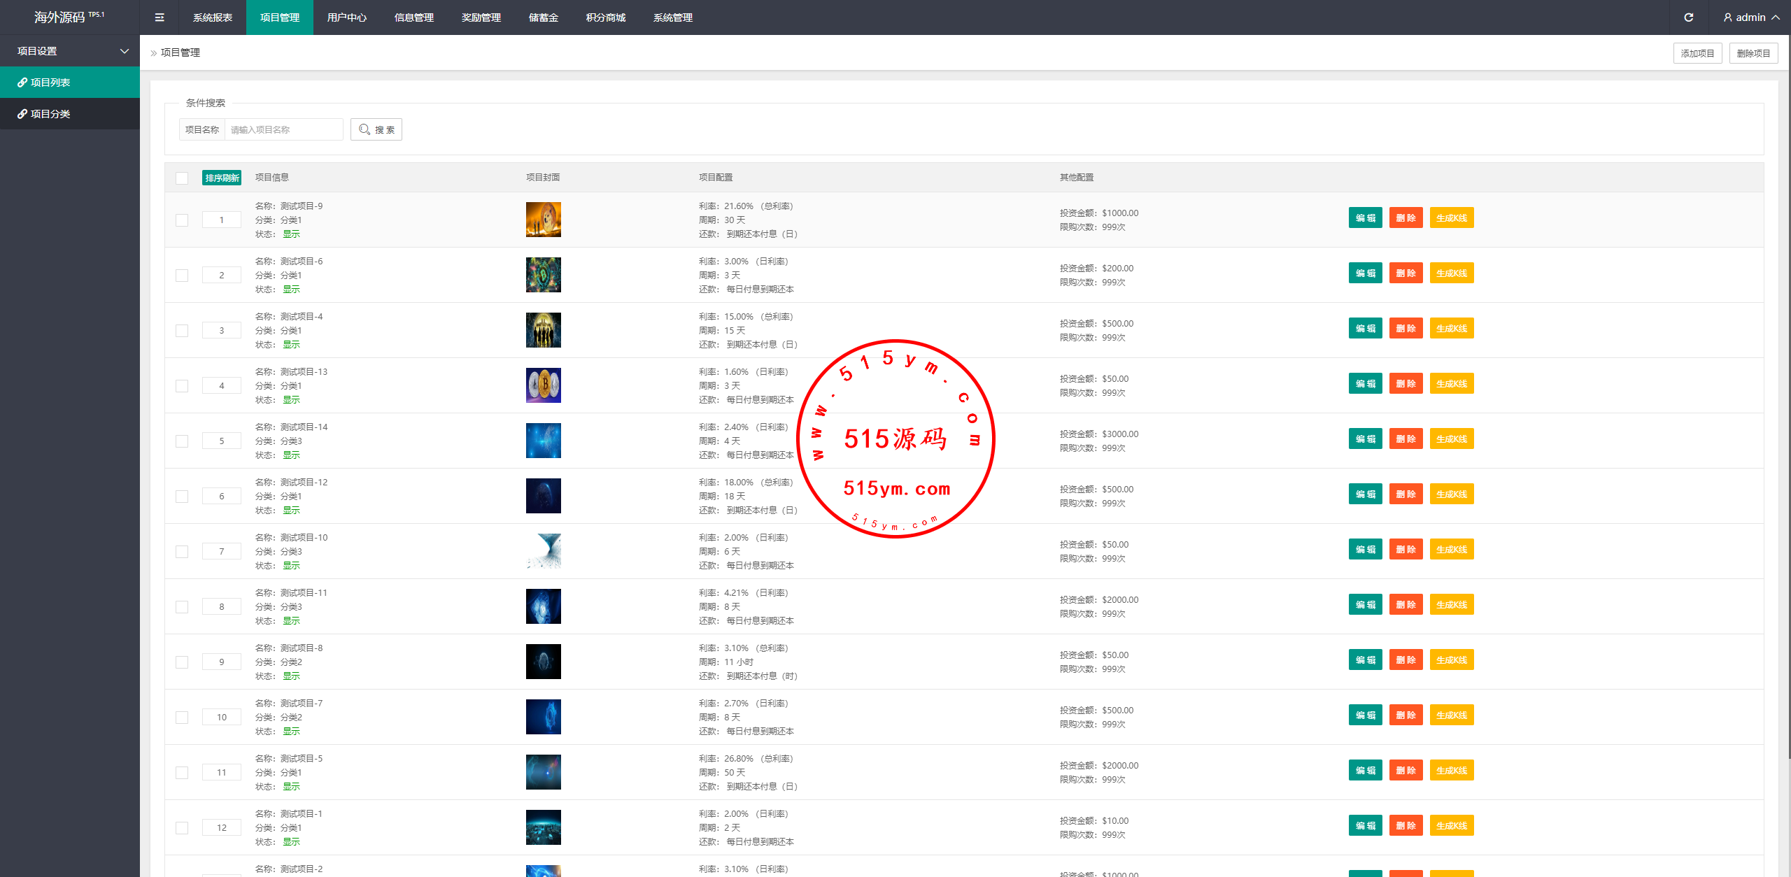
Task: Expand the admin dropdown arrow
Action: (1776, 17)
